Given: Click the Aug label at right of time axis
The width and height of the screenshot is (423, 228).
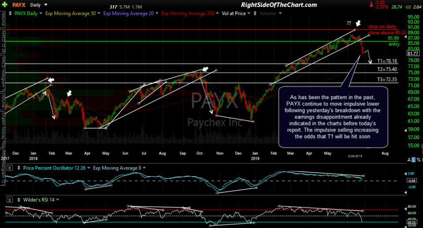Looking at the screenshot, I should 385,153.
